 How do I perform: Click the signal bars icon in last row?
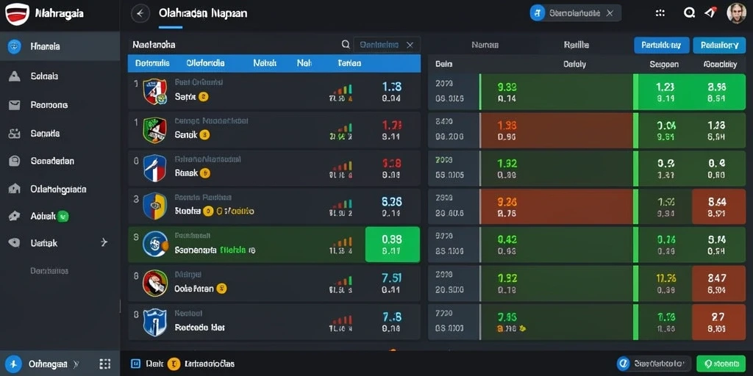pyautogui.click(x=342, y=319)
